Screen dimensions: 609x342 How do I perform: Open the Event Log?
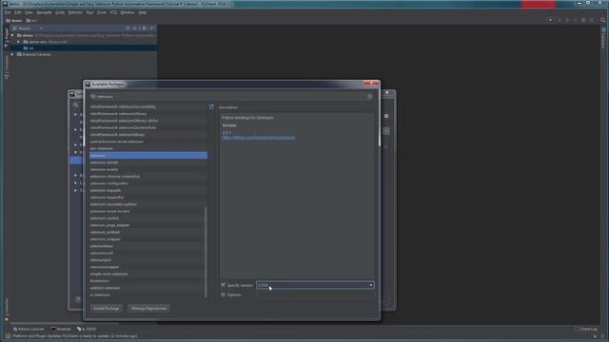pyautogui.click(x=586, y=329)
